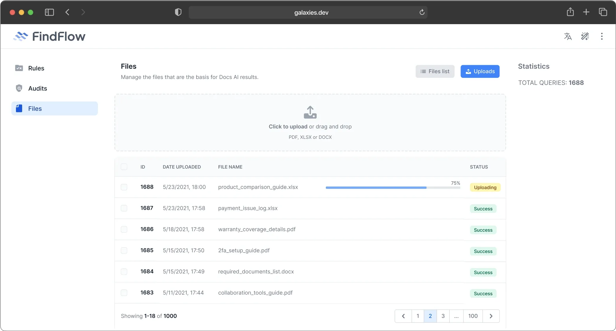Open the three-dot overflow menu
Viewport: 616px width, 331px height.
click(602, 36)
